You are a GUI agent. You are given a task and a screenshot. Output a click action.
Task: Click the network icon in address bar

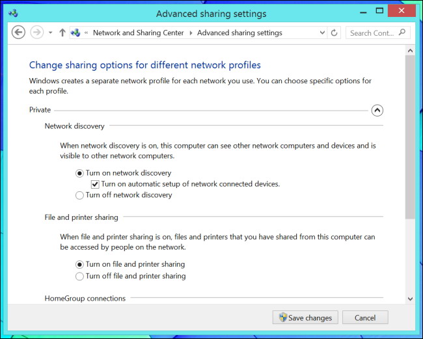pos(77,33)
